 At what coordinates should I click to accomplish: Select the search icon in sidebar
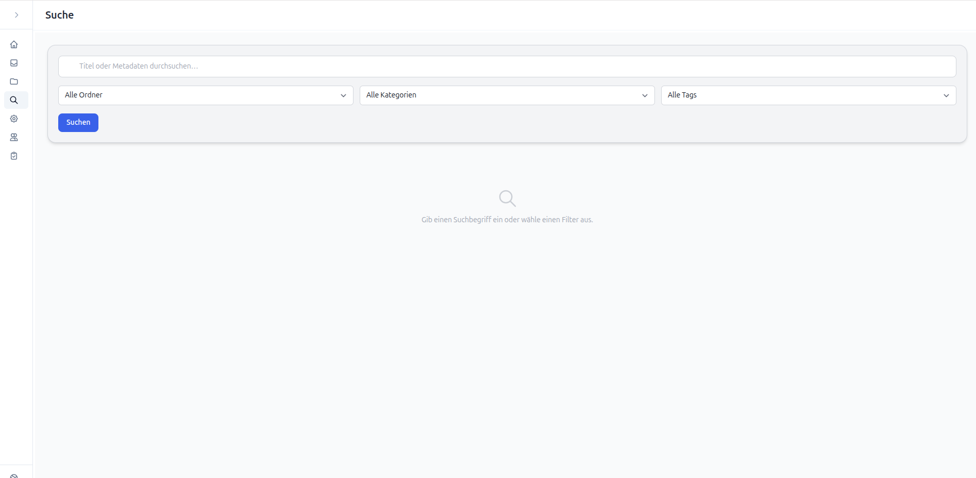(x=14, y=100)
